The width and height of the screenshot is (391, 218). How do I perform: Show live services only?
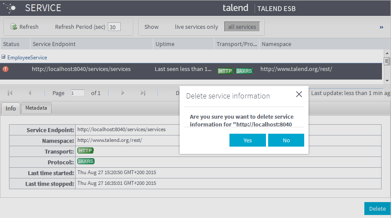coord(196,27)
